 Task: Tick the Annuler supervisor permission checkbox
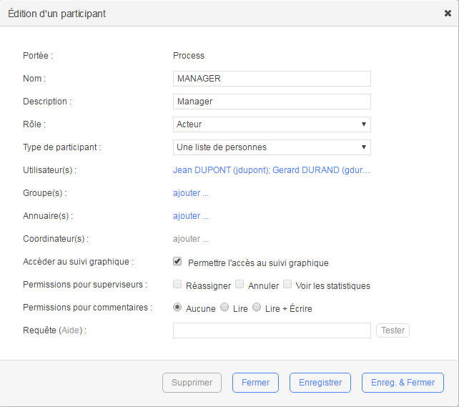(240, 285)
